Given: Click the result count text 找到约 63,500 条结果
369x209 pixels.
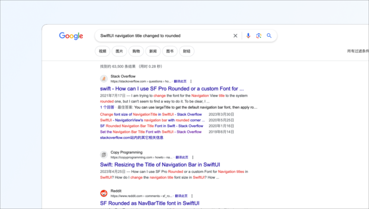Looking at the screenshot, I should [118, 66].
